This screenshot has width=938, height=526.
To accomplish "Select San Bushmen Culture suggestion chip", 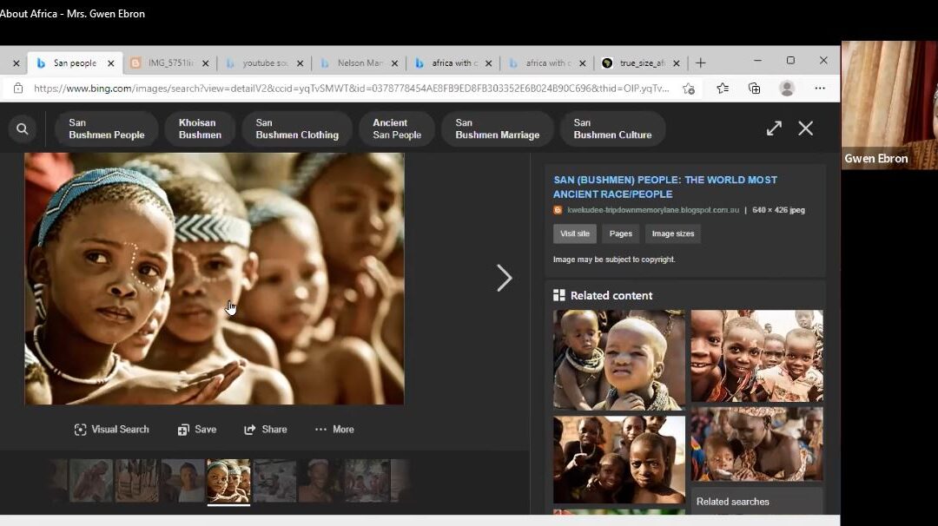I will tap(612, 128).
